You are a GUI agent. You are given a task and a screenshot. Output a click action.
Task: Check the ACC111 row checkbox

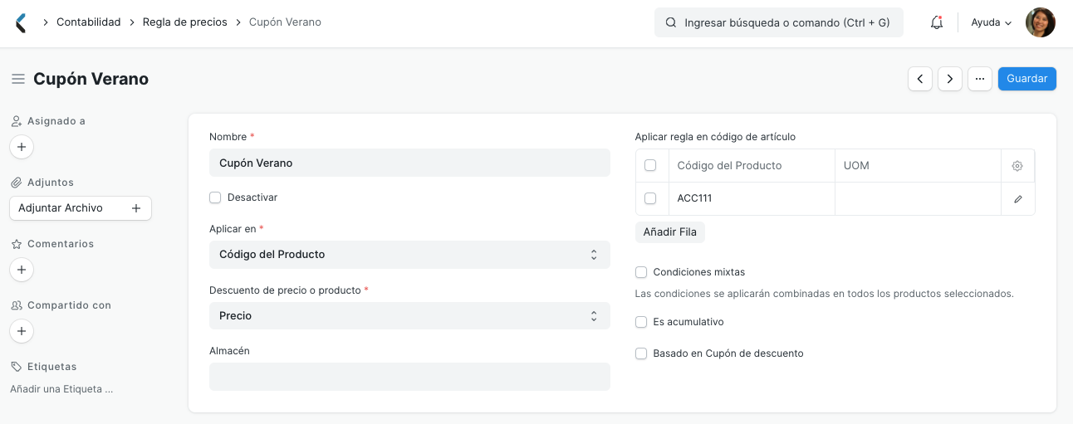650,198
